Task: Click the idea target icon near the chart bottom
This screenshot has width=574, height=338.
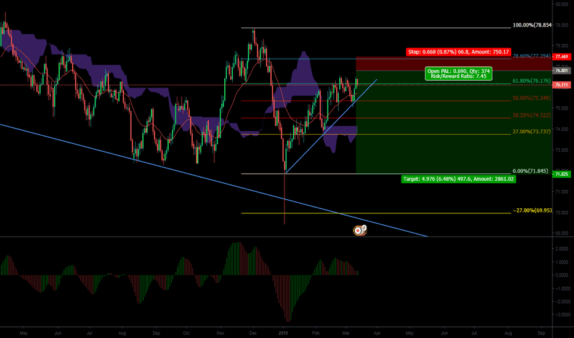Action: point(360,230)
